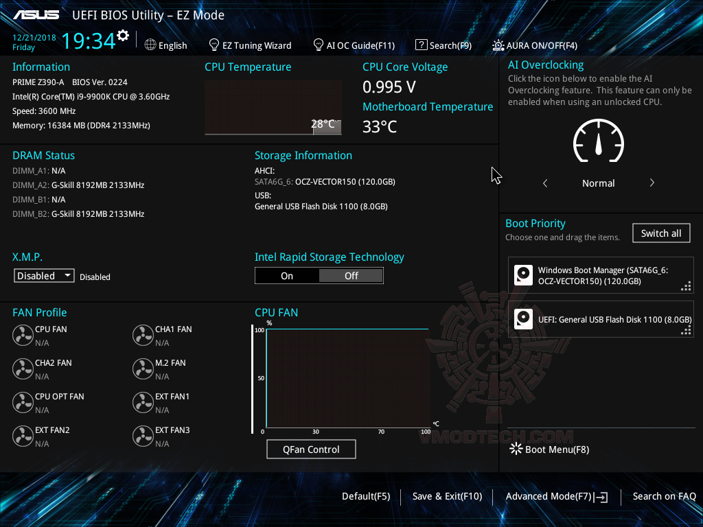Click the M.2 FAN fan icon
703x527 pixels.
[x=143, y=368]
